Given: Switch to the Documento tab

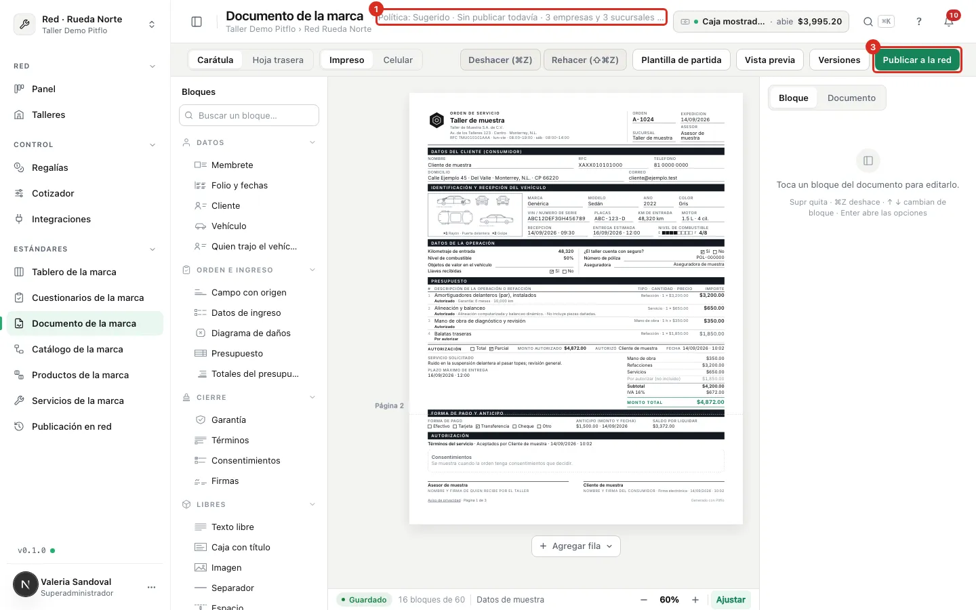Looking at the screenshot, I should (851, 98).
